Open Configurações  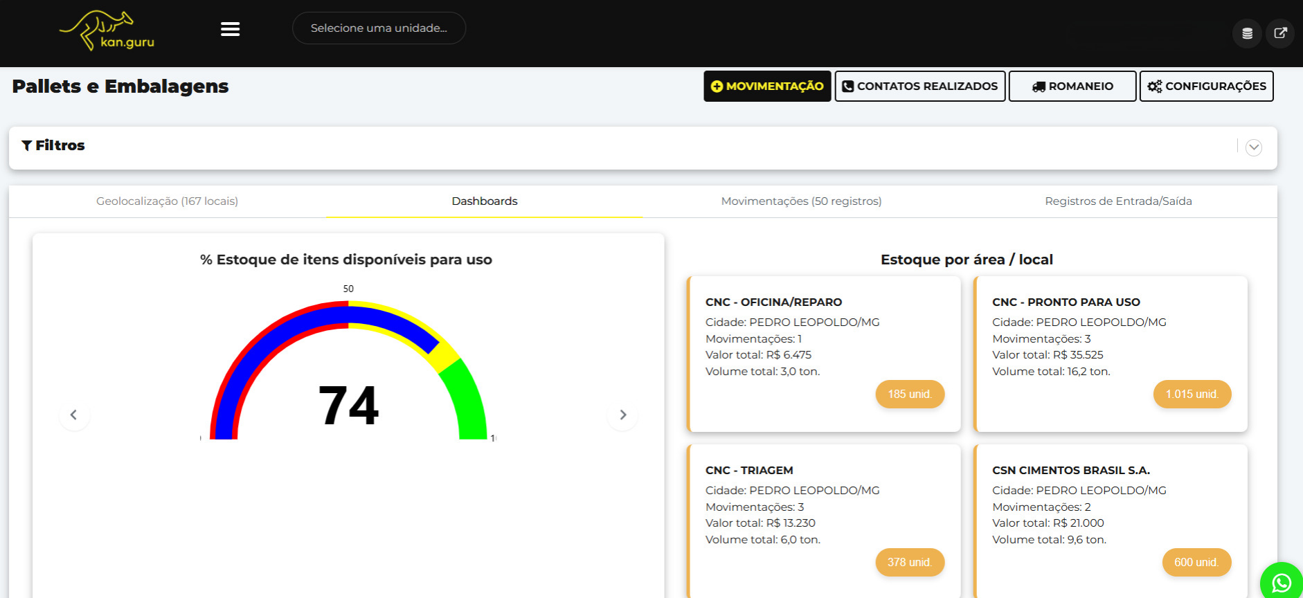point(1206,87)
